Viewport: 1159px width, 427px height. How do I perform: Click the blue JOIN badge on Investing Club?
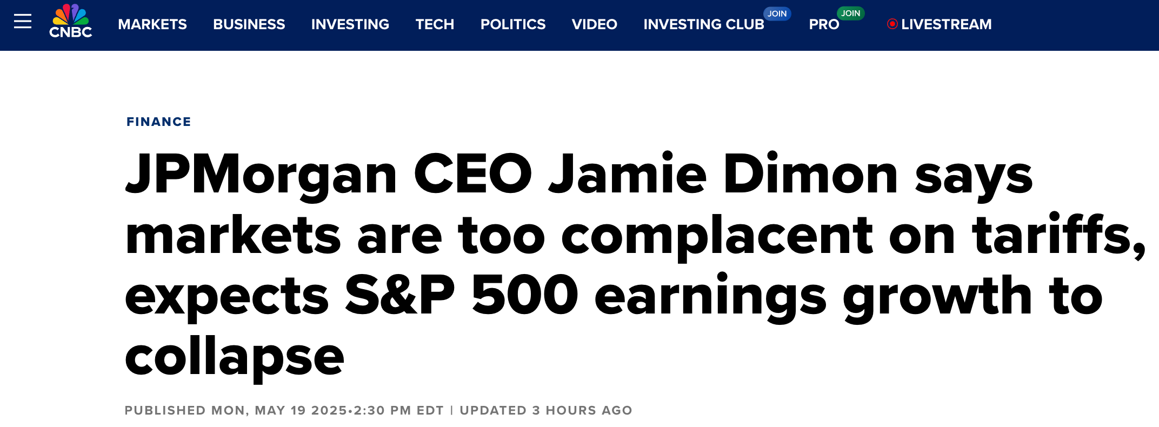tap(777, 14)
